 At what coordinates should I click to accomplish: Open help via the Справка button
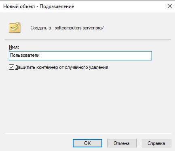(x=156, y=143)
